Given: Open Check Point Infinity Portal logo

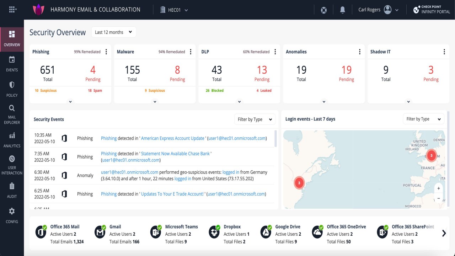Looking at the screenshot, I should (x=432, y=10).
